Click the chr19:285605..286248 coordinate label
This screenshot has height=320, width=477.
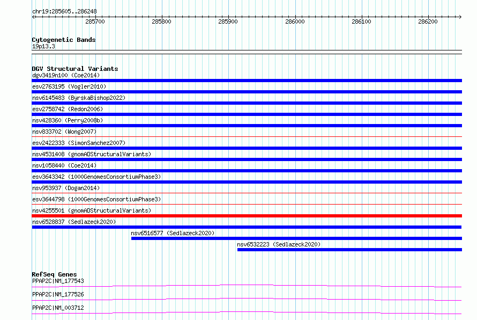64,11
